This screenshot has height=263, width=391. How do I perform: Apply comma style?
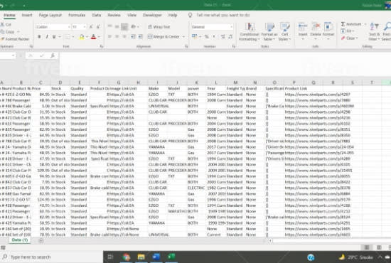214,37
